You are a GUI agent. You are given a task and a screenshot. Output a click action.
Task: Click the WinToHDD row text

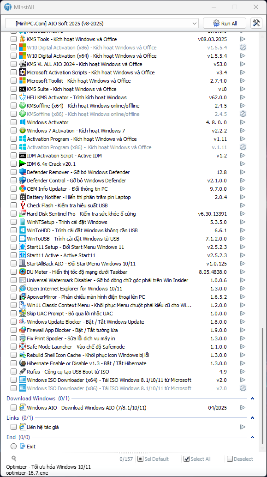coord(83,230)
